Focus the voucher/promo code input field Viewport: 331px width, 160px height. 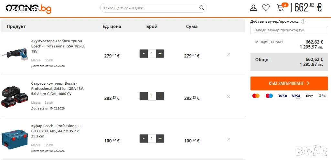click(x=289, y=30)
